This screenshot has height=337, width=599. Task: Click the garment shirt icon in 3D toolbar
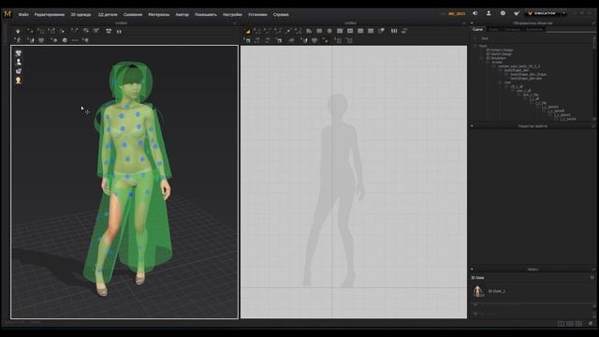click(x=109, y=31)
